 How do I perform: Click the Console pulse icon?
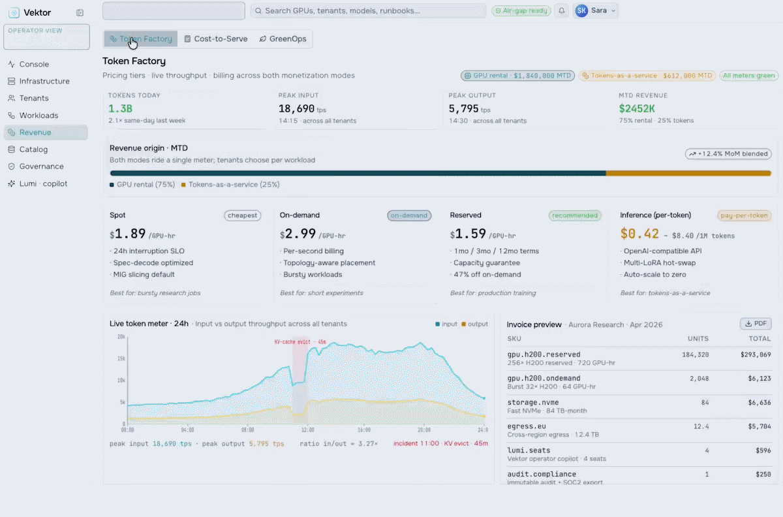coord(12,64)
